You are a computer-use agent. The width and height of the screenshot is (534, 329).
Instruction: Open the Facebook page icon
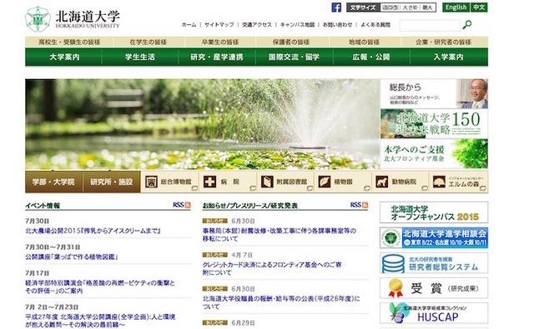tap(336, 7)
